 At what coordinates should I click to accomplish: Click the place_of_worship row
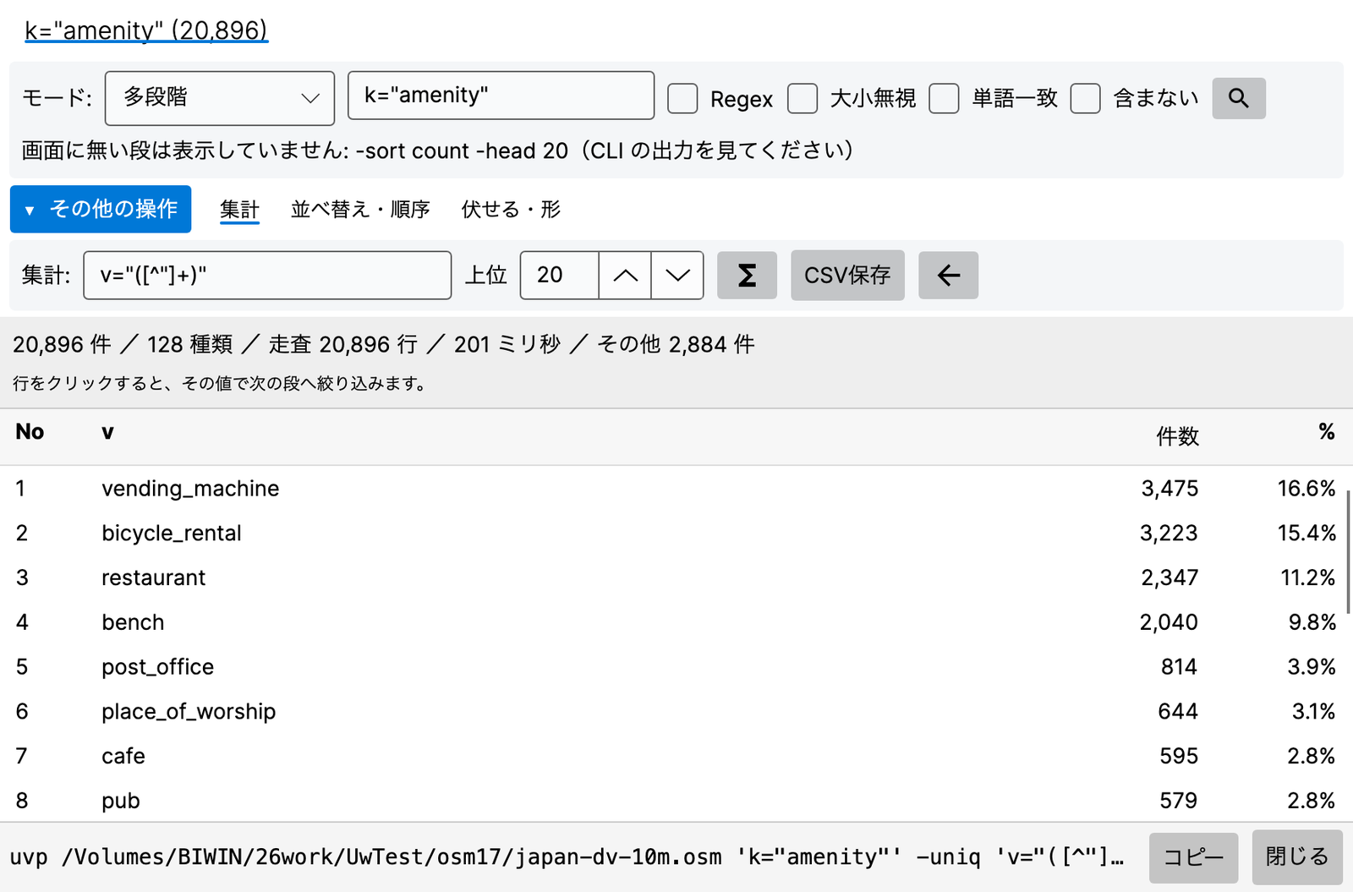click(676, 712)
